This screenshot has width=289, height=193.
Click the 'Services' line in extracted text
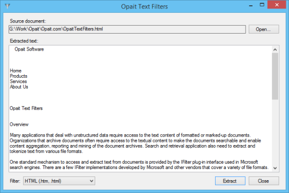point(18,82)
